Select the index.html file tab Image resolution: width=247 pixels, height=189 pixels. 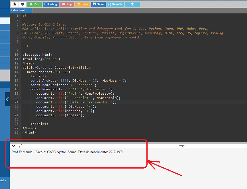point(18,10)
